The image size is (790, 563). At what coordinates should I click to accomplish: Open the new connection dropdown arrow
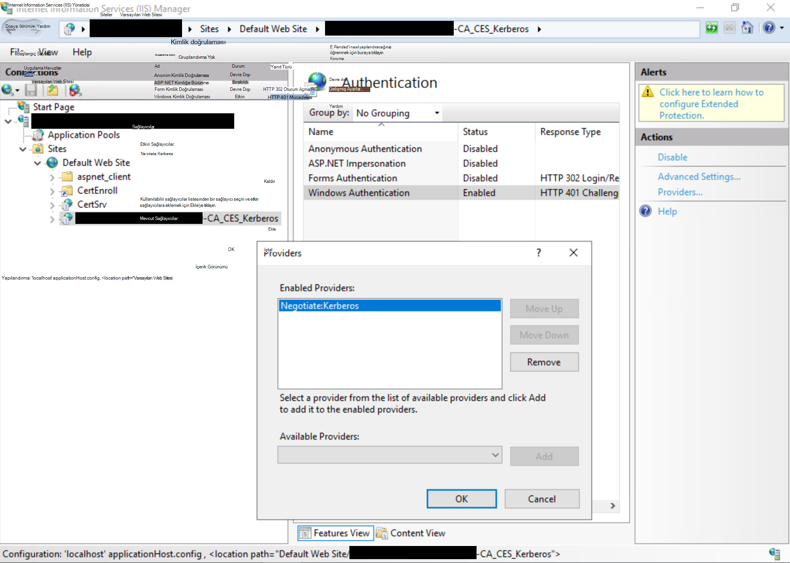click(17, 90)
